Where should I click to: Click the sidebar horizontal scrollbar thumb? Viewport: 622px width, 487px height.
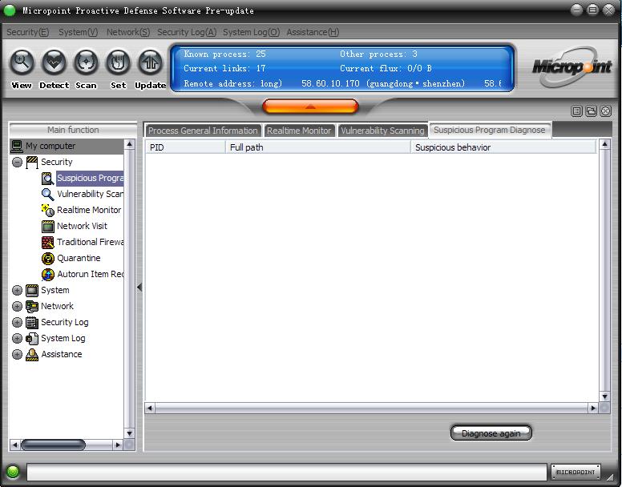[x=53, y=445]
